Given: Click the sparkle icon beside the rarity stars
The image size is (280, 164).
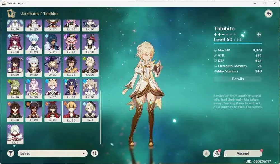Looking at the screenshot, I should coord(259,34).
